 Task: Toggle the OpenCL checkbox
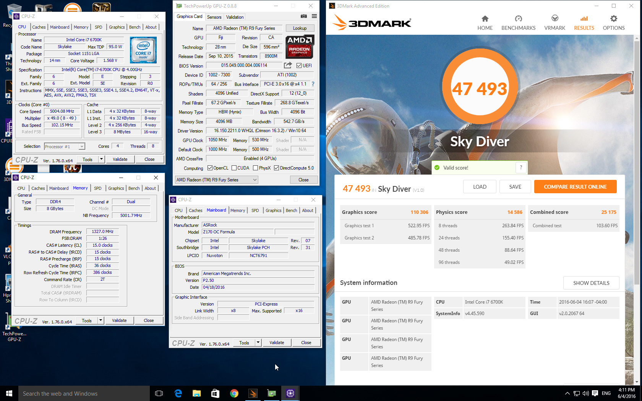(210, 168)
